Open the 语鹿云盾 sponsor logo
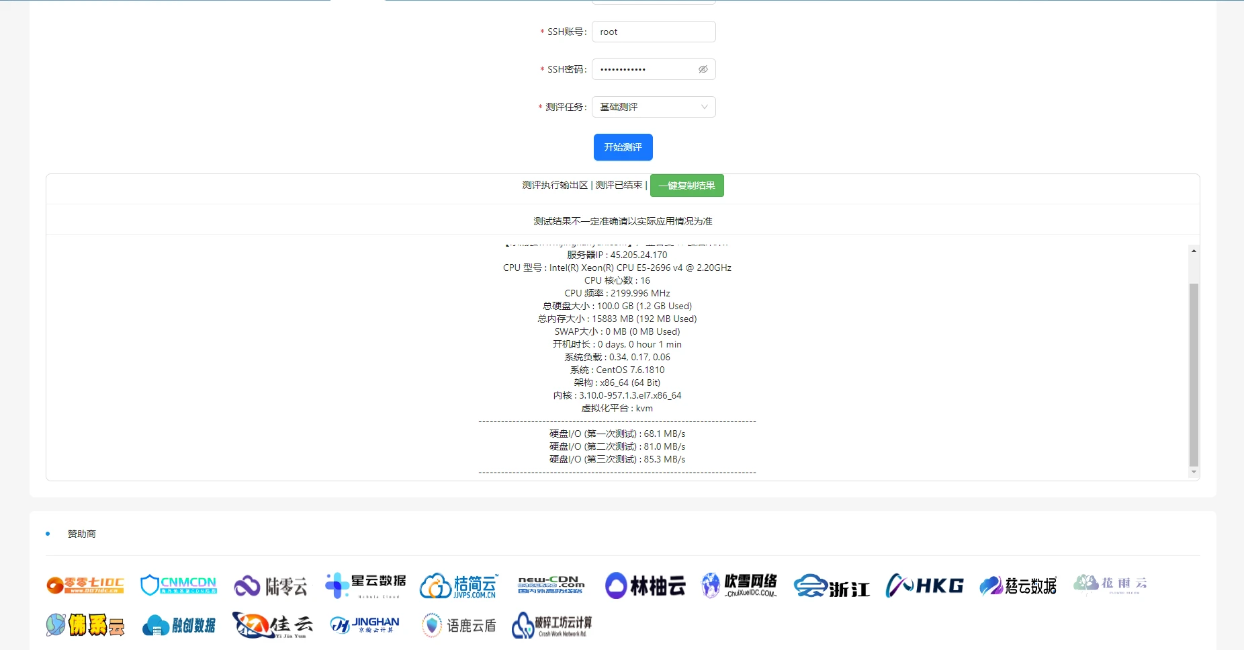 pyautogui.click(x=459, y=625)
